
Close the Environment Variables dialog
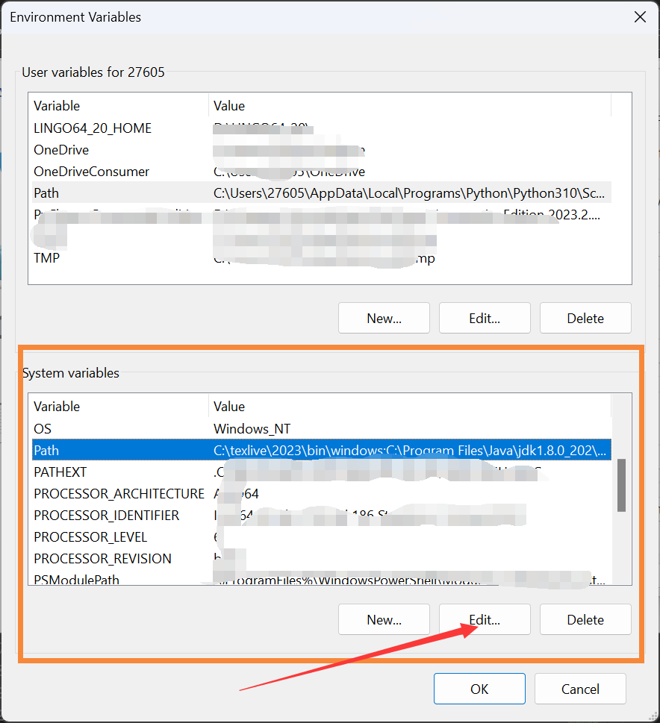pyautogui.click(x=640, y=17)
